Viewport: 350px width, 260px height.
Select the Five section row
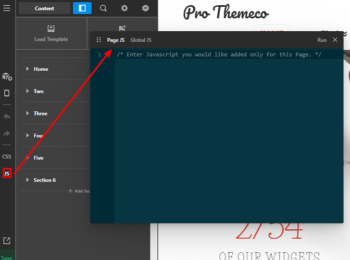(x=56, y=158)
